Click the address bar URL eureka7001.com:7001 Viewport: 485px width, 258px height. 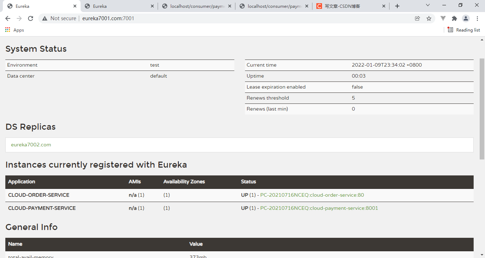tap(108, 18)
